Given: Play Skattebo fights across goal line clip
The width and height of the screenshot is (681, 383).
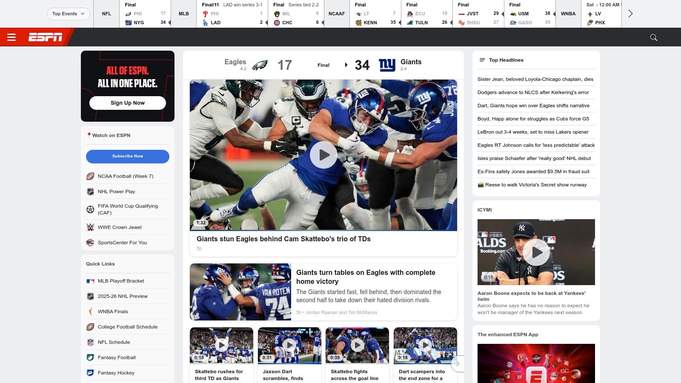Looking at the screenshot, I should pyautogui.click(x=357, y=345).
